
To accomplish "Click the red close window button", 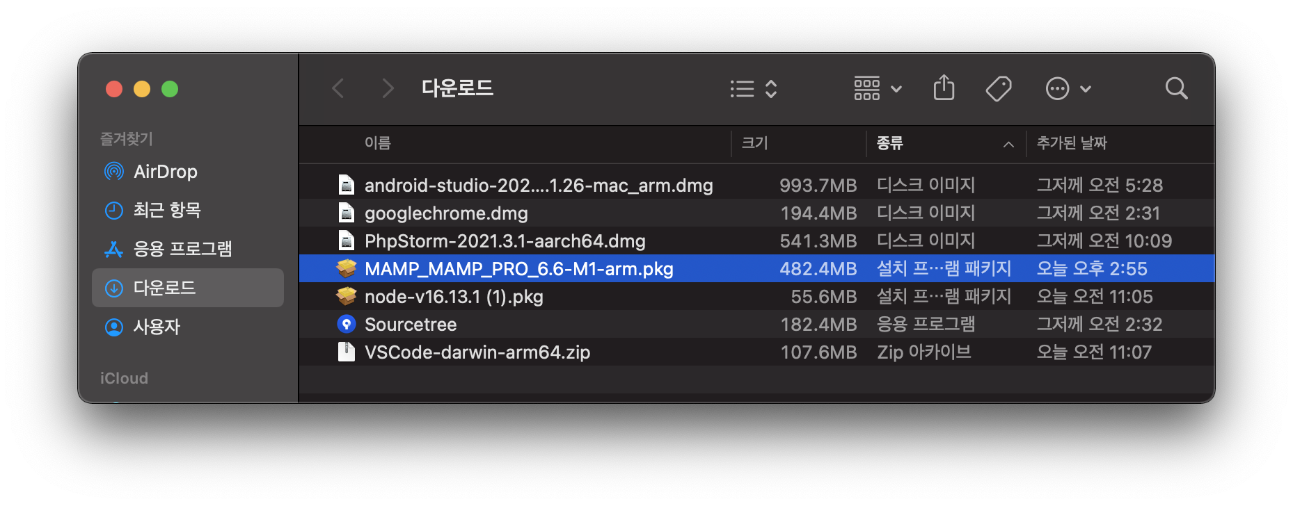I will tap(114, 89).
